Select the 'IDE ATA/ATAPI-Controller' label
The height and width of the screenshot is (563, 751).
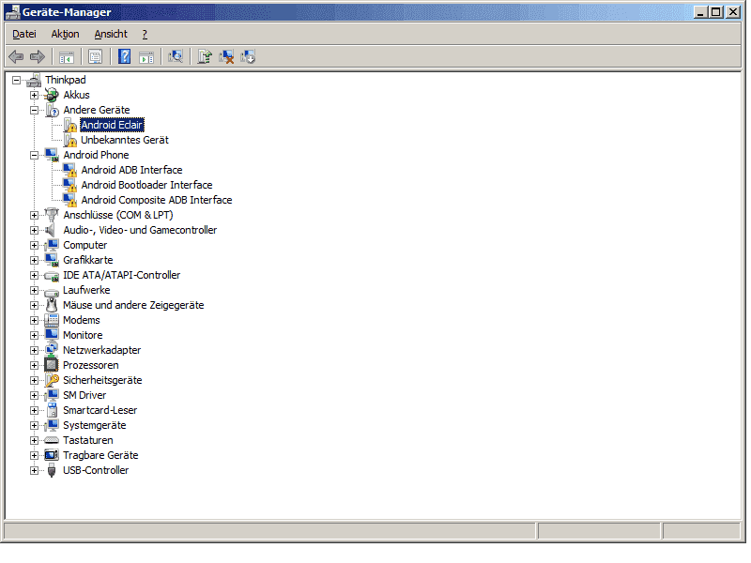(122, 275)
